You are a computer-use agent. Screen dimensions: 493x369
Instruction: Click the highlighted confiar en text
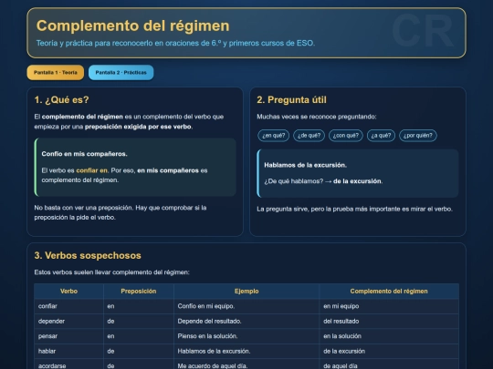(92, 170)
